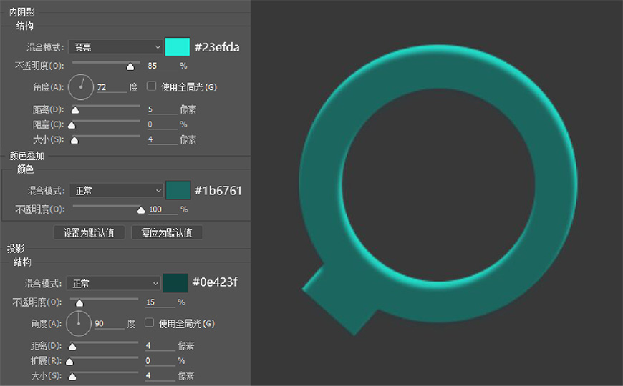Click the Color Overlay dark teal swatch
Viewport: 623px width, 386px height.
click(178, 190)
